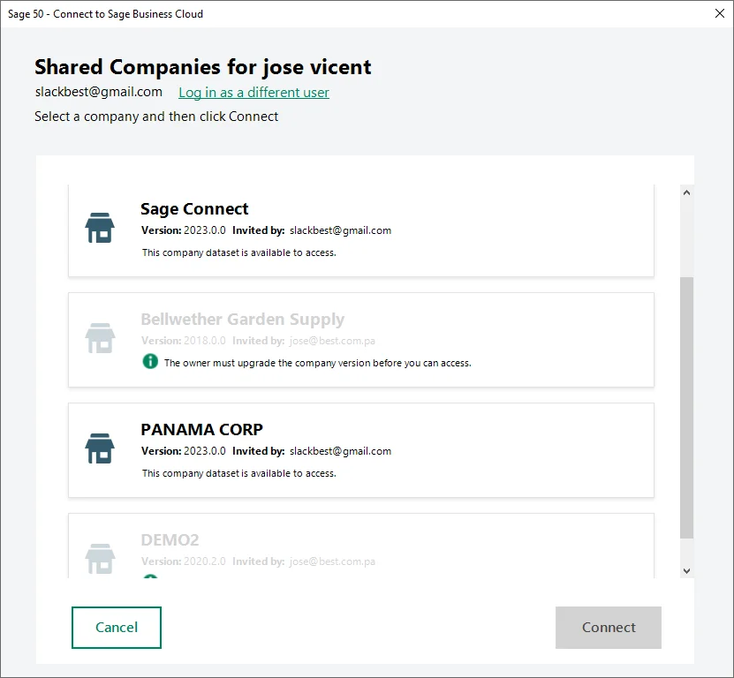Click scrollbar track above the thumb

pyautogui.click(x=686, y=238)
